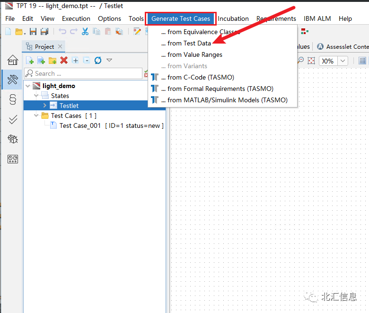Delete selected item with red X
The width and height of the screenshot is (369, 313).
pyautogui.click(x=64, y=60)
